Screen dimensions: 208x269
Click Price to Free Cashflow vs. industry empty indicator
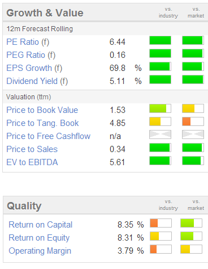coord(160,134)
